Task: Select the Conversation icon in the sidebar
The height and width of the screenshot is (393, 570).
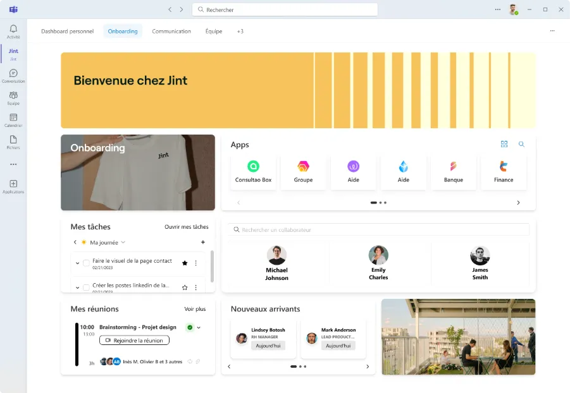Action: pos(13,72)
